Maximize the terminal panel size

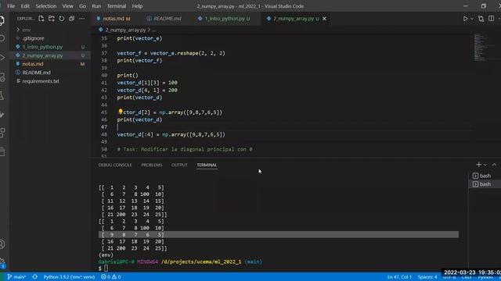(494, 165)
